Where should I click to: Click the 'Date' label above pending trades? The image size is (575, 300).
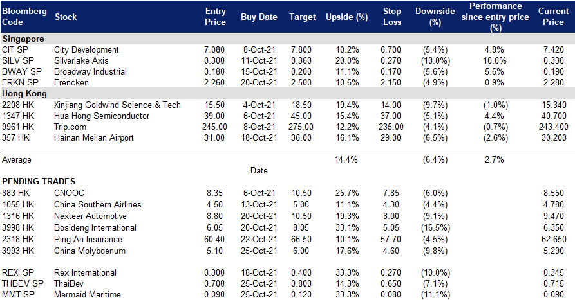pos(259,170)
